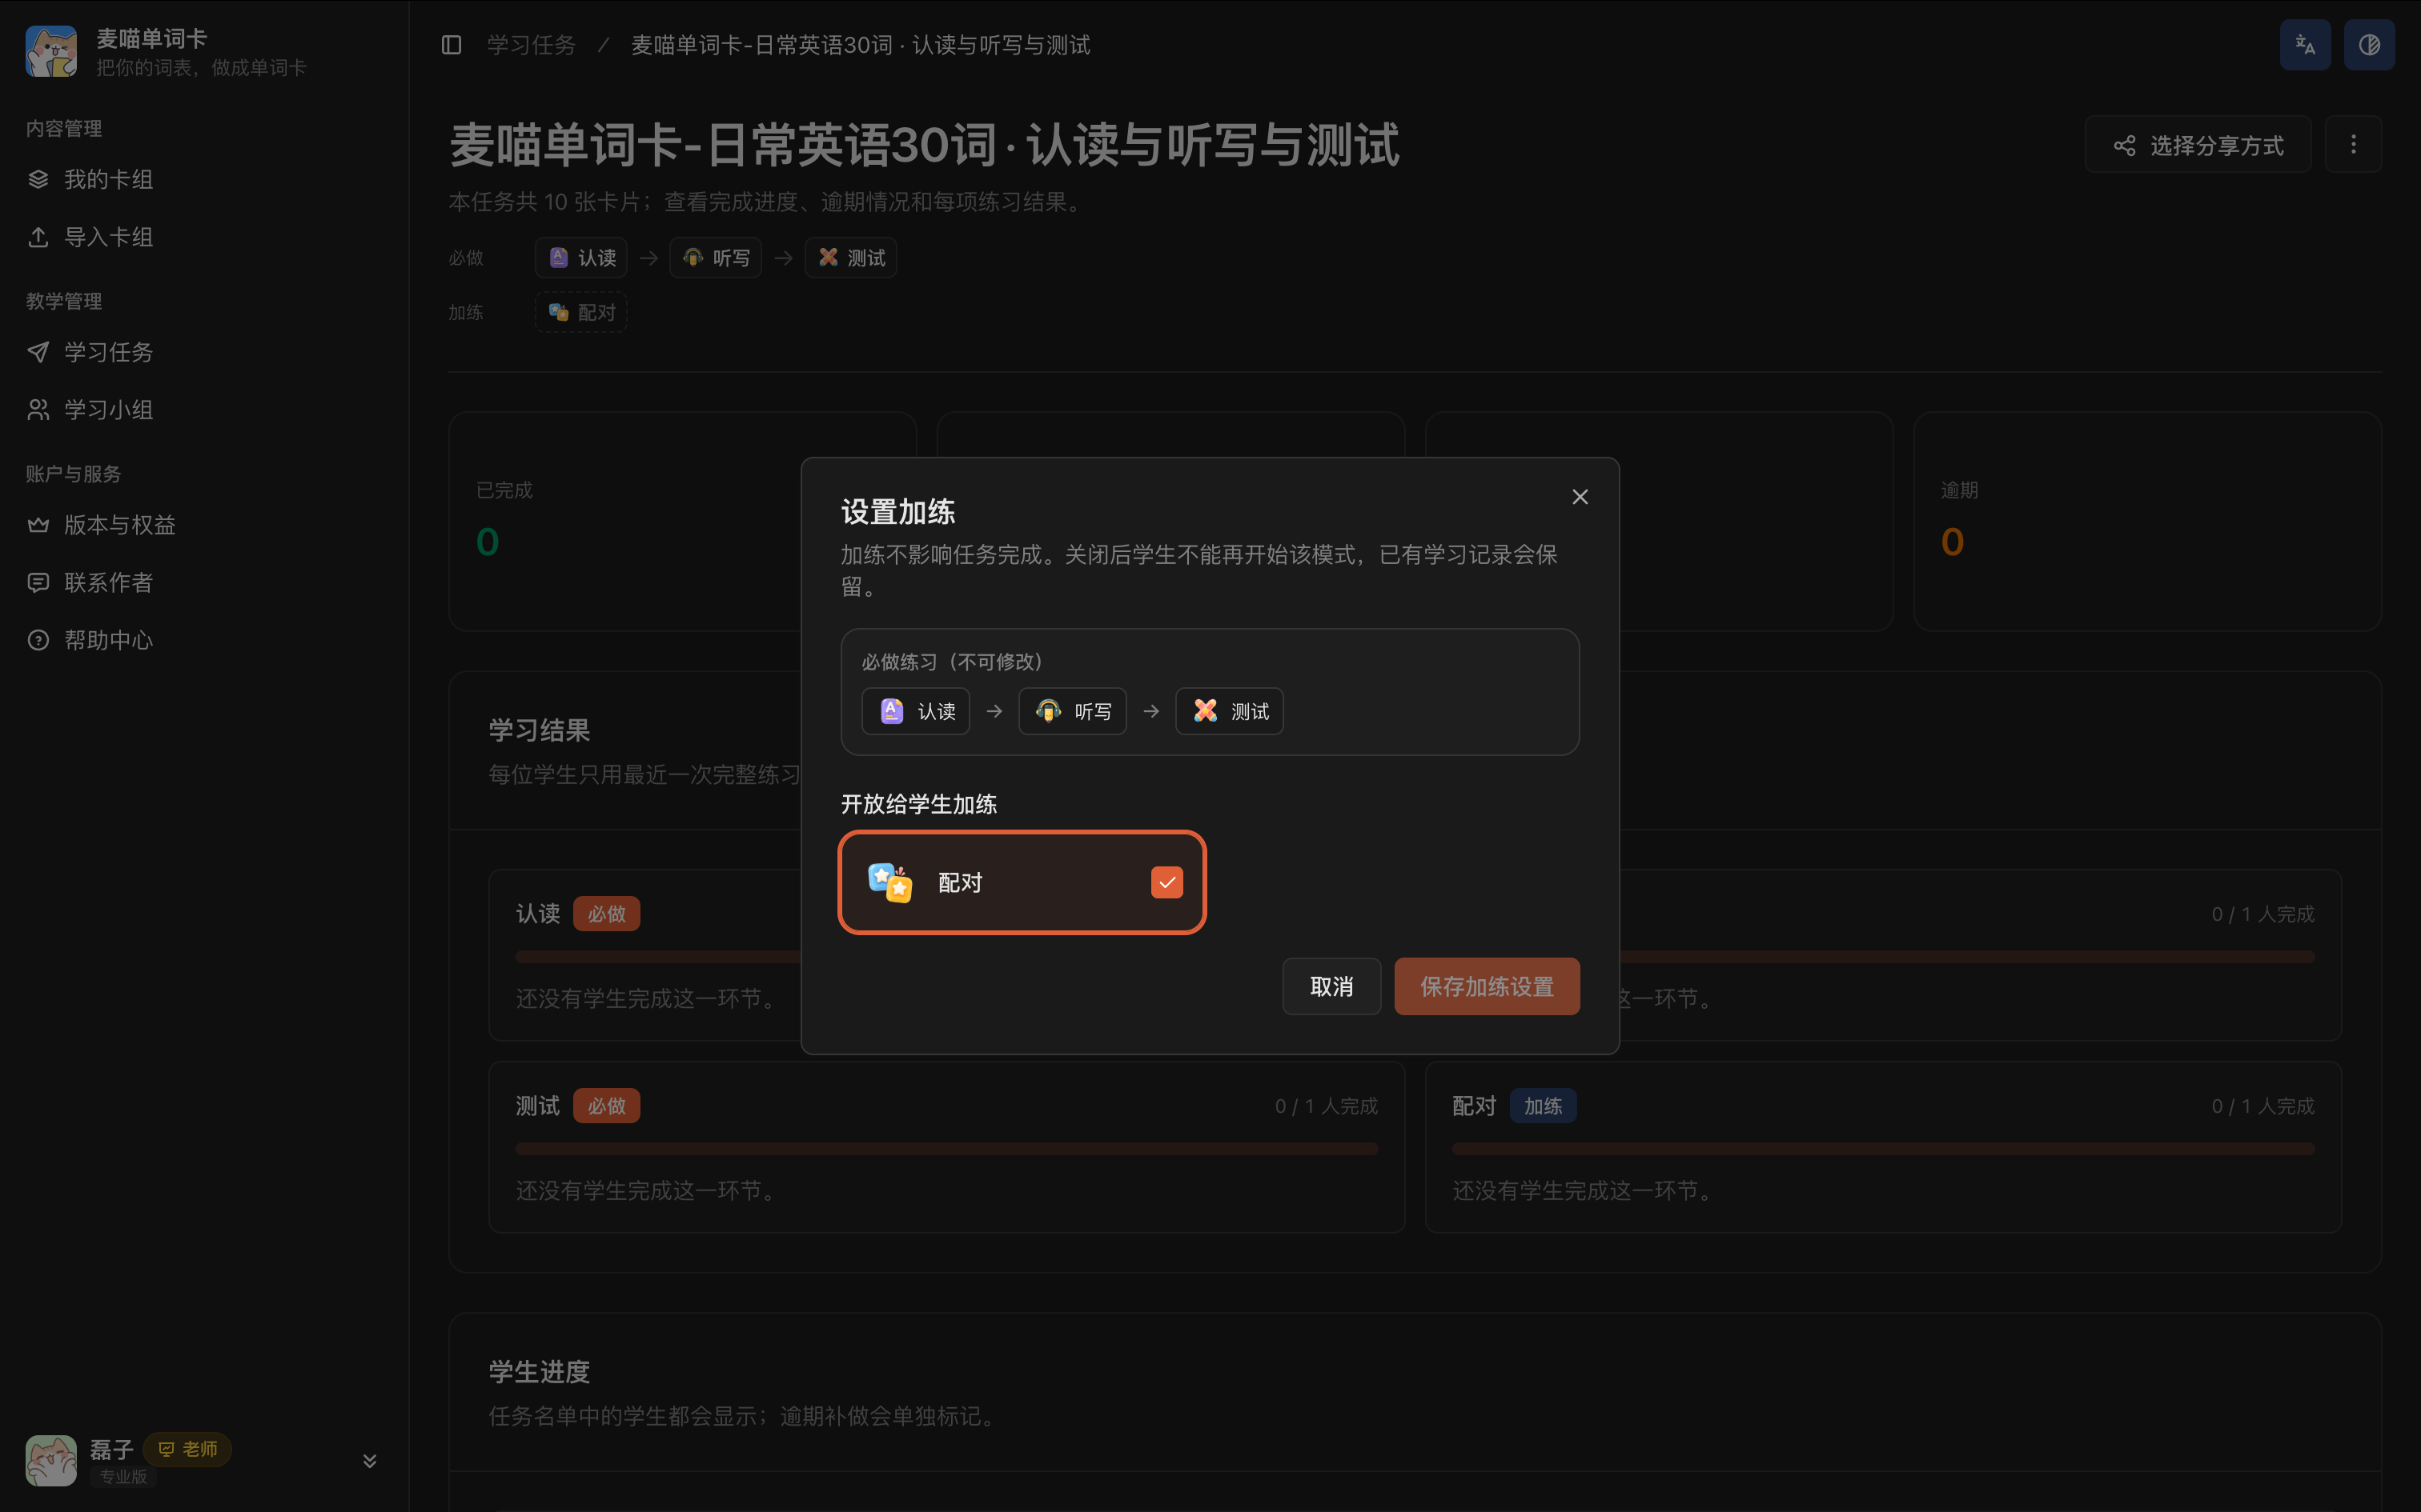Open 导入卡组 in sidebar
This screenshot has height=1512, width=2421.
(205, 237)
